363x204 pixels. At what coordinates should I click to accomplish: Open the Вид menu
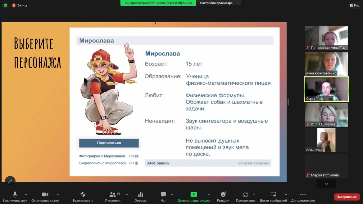[354, 5]
